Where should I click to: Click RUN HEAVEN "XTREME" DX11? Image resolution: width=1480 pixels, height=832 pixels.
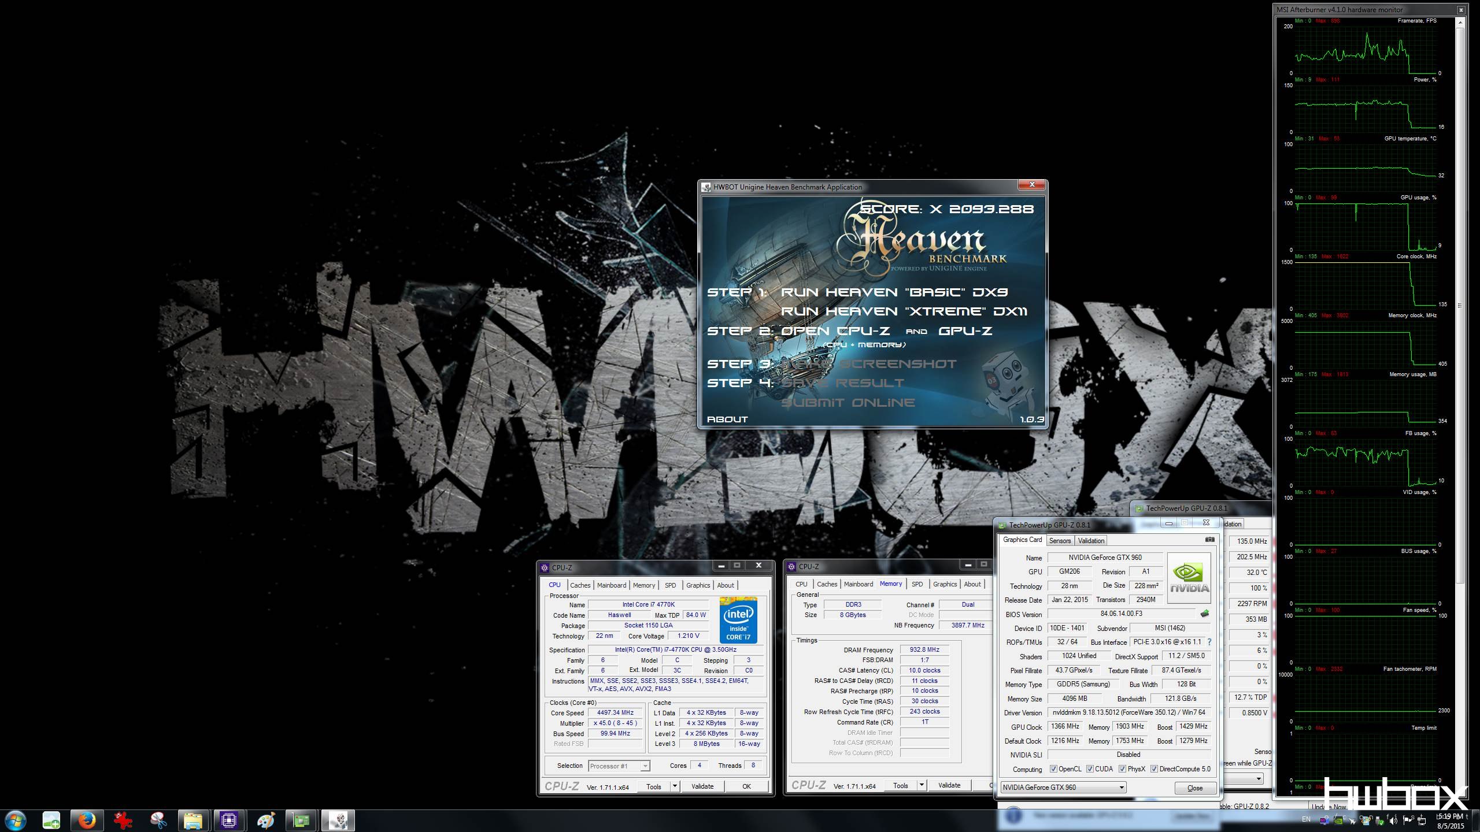tap(904, 311)
